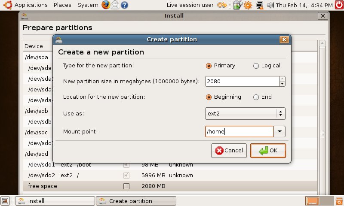Open the Places menu
Viewport: 344px width, 206px height.
62,5
